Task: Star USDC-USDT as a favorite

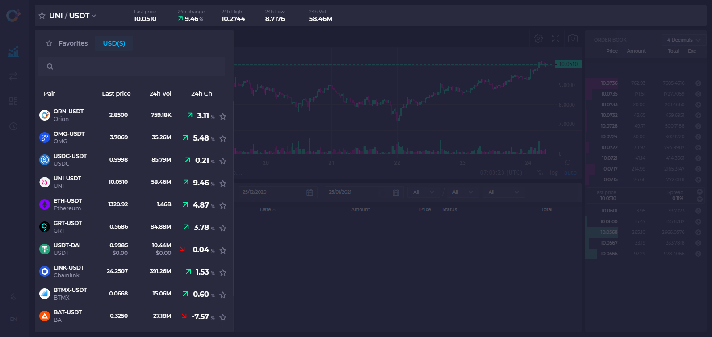Action: click(x=223, y=161)
